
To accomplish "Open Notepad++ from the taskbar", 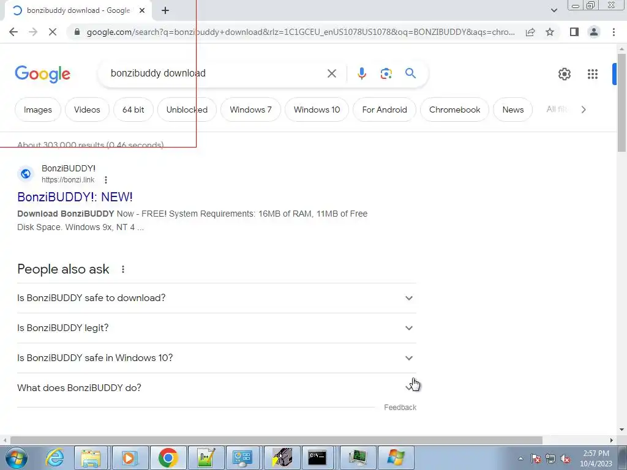I will (x=206, y=458).
